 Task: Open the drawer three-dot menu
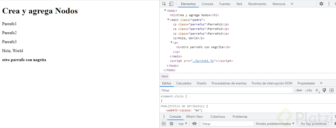coord(164,117)
